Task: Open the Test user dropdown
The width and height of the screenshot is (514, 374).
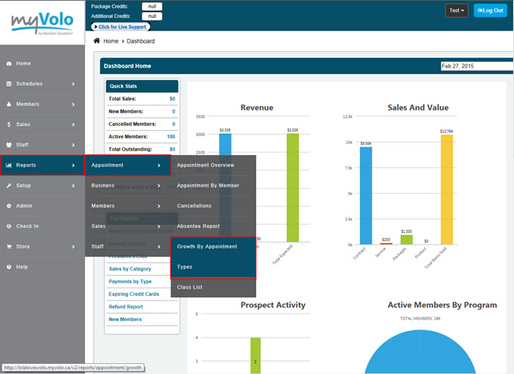Action: 456,11
